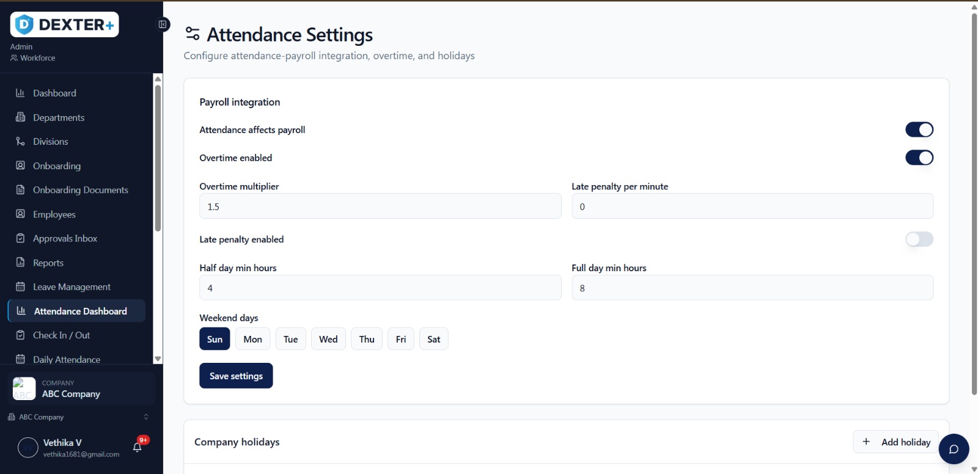Click the Full day min hours field

(x=752, y=287)
